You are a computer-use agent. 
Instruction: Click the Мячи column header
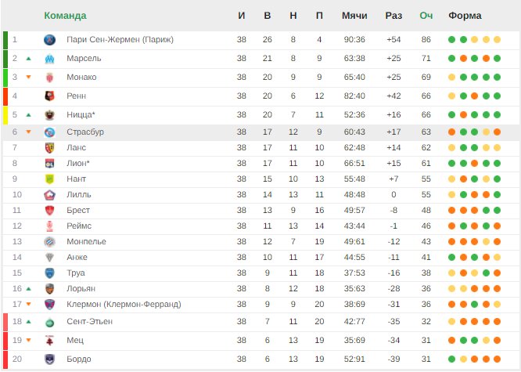point(354,16)
